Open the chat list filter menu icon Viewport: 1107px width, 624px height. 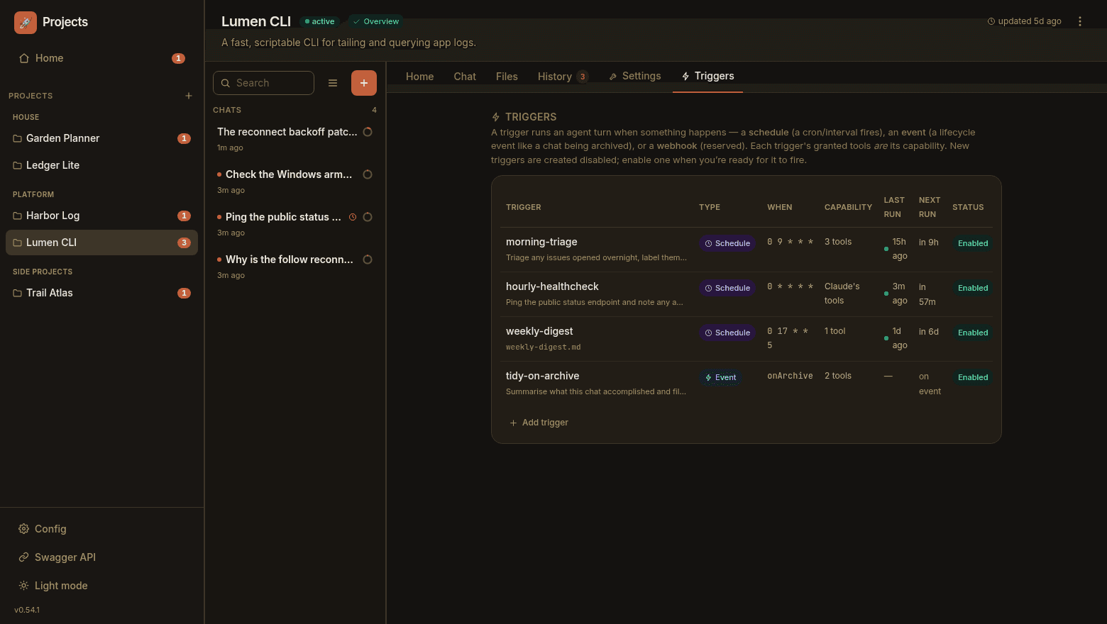coord(333,83)
